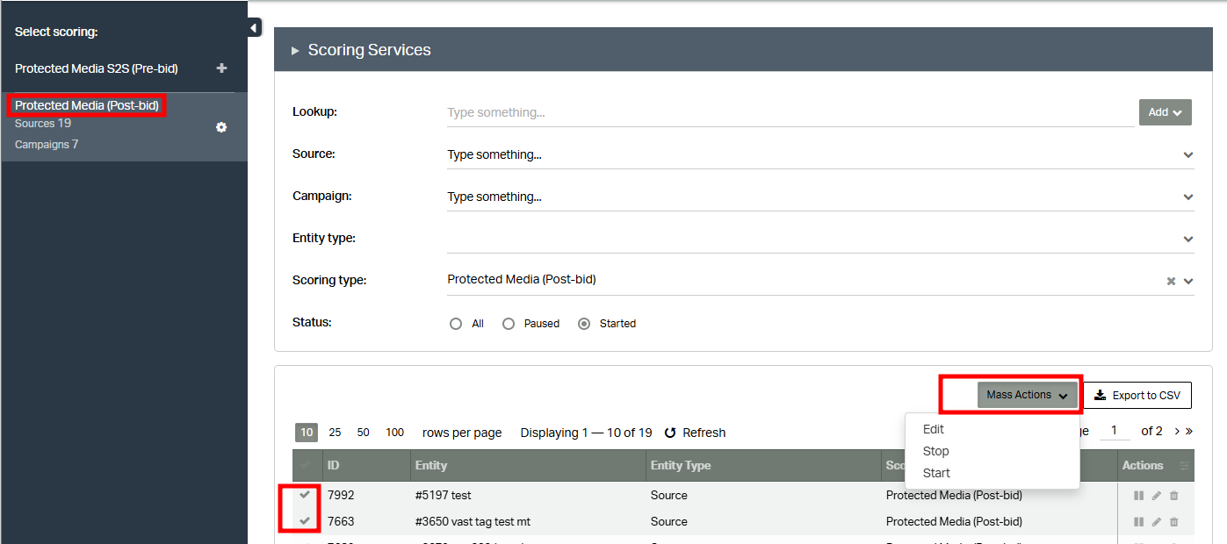Image resolution: width=1227 pixels, height=544 pixels.
Task: Jump to last page double arrow
Action: pyautogui.click(x=1189, y=431)
